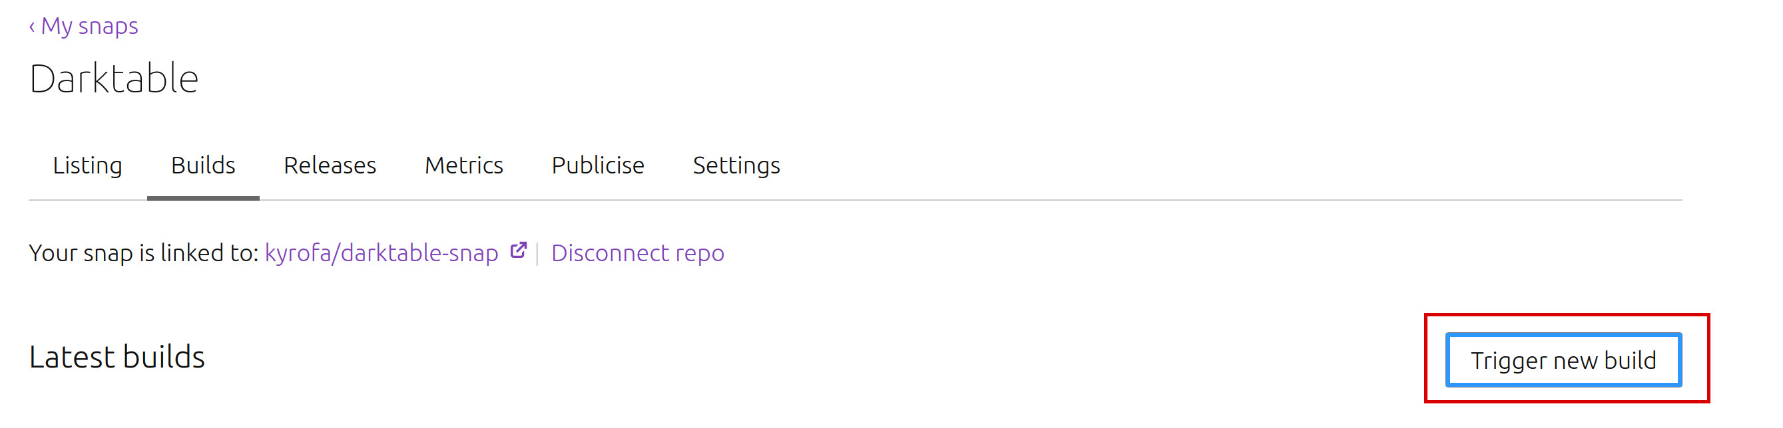This screenshot has height=428, width=1783.
Task: Click the back chevron beside My snaps
Action: (x=32, y=27)
